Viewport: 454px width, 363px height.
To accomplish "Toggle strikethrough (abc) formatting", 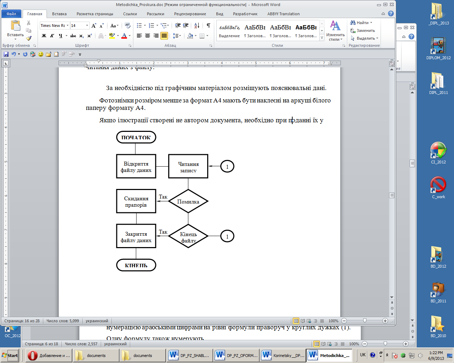I will pyautogui.click(x=73, y=36).
